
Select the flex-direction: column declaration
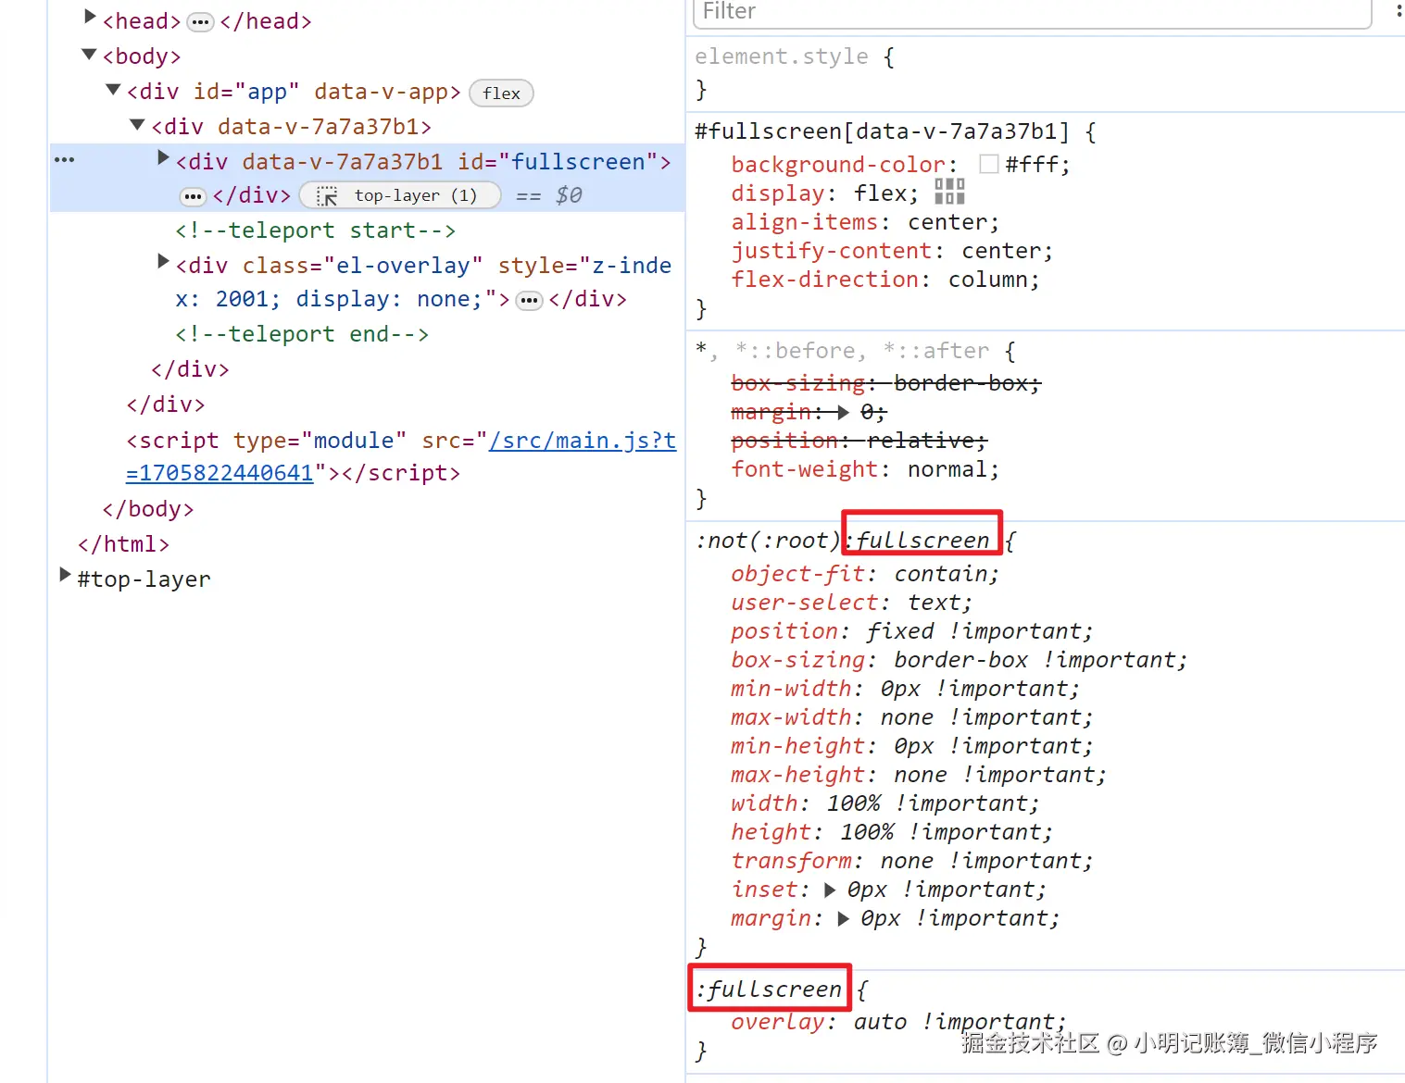[885, 280]
